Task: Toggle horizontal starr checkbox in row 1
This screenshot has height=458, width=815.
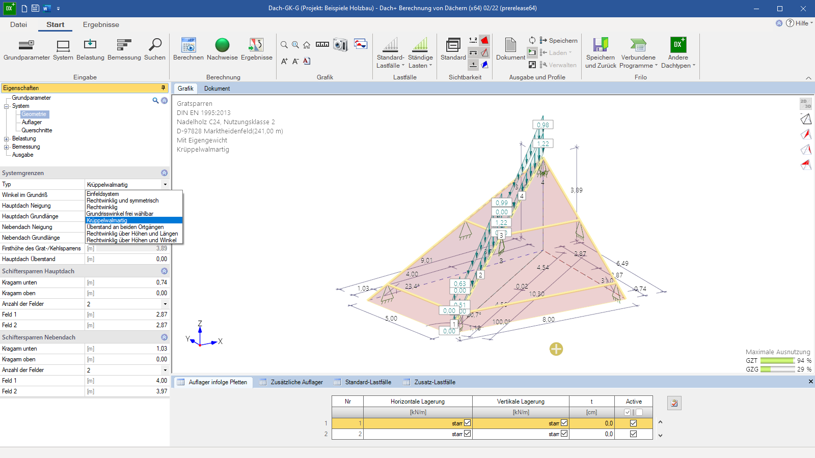Action: pos(468,423)
